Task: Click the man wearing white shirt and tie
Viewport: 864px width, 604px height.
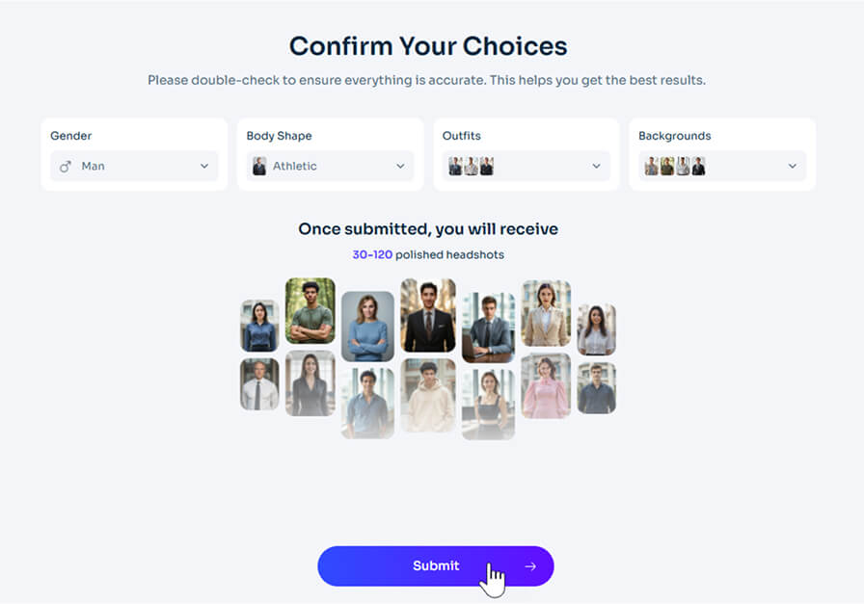Action: [x=258, y=383]
